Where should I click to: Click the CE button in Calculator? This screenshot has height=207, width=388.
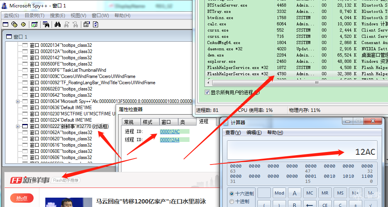coord(325,204)
